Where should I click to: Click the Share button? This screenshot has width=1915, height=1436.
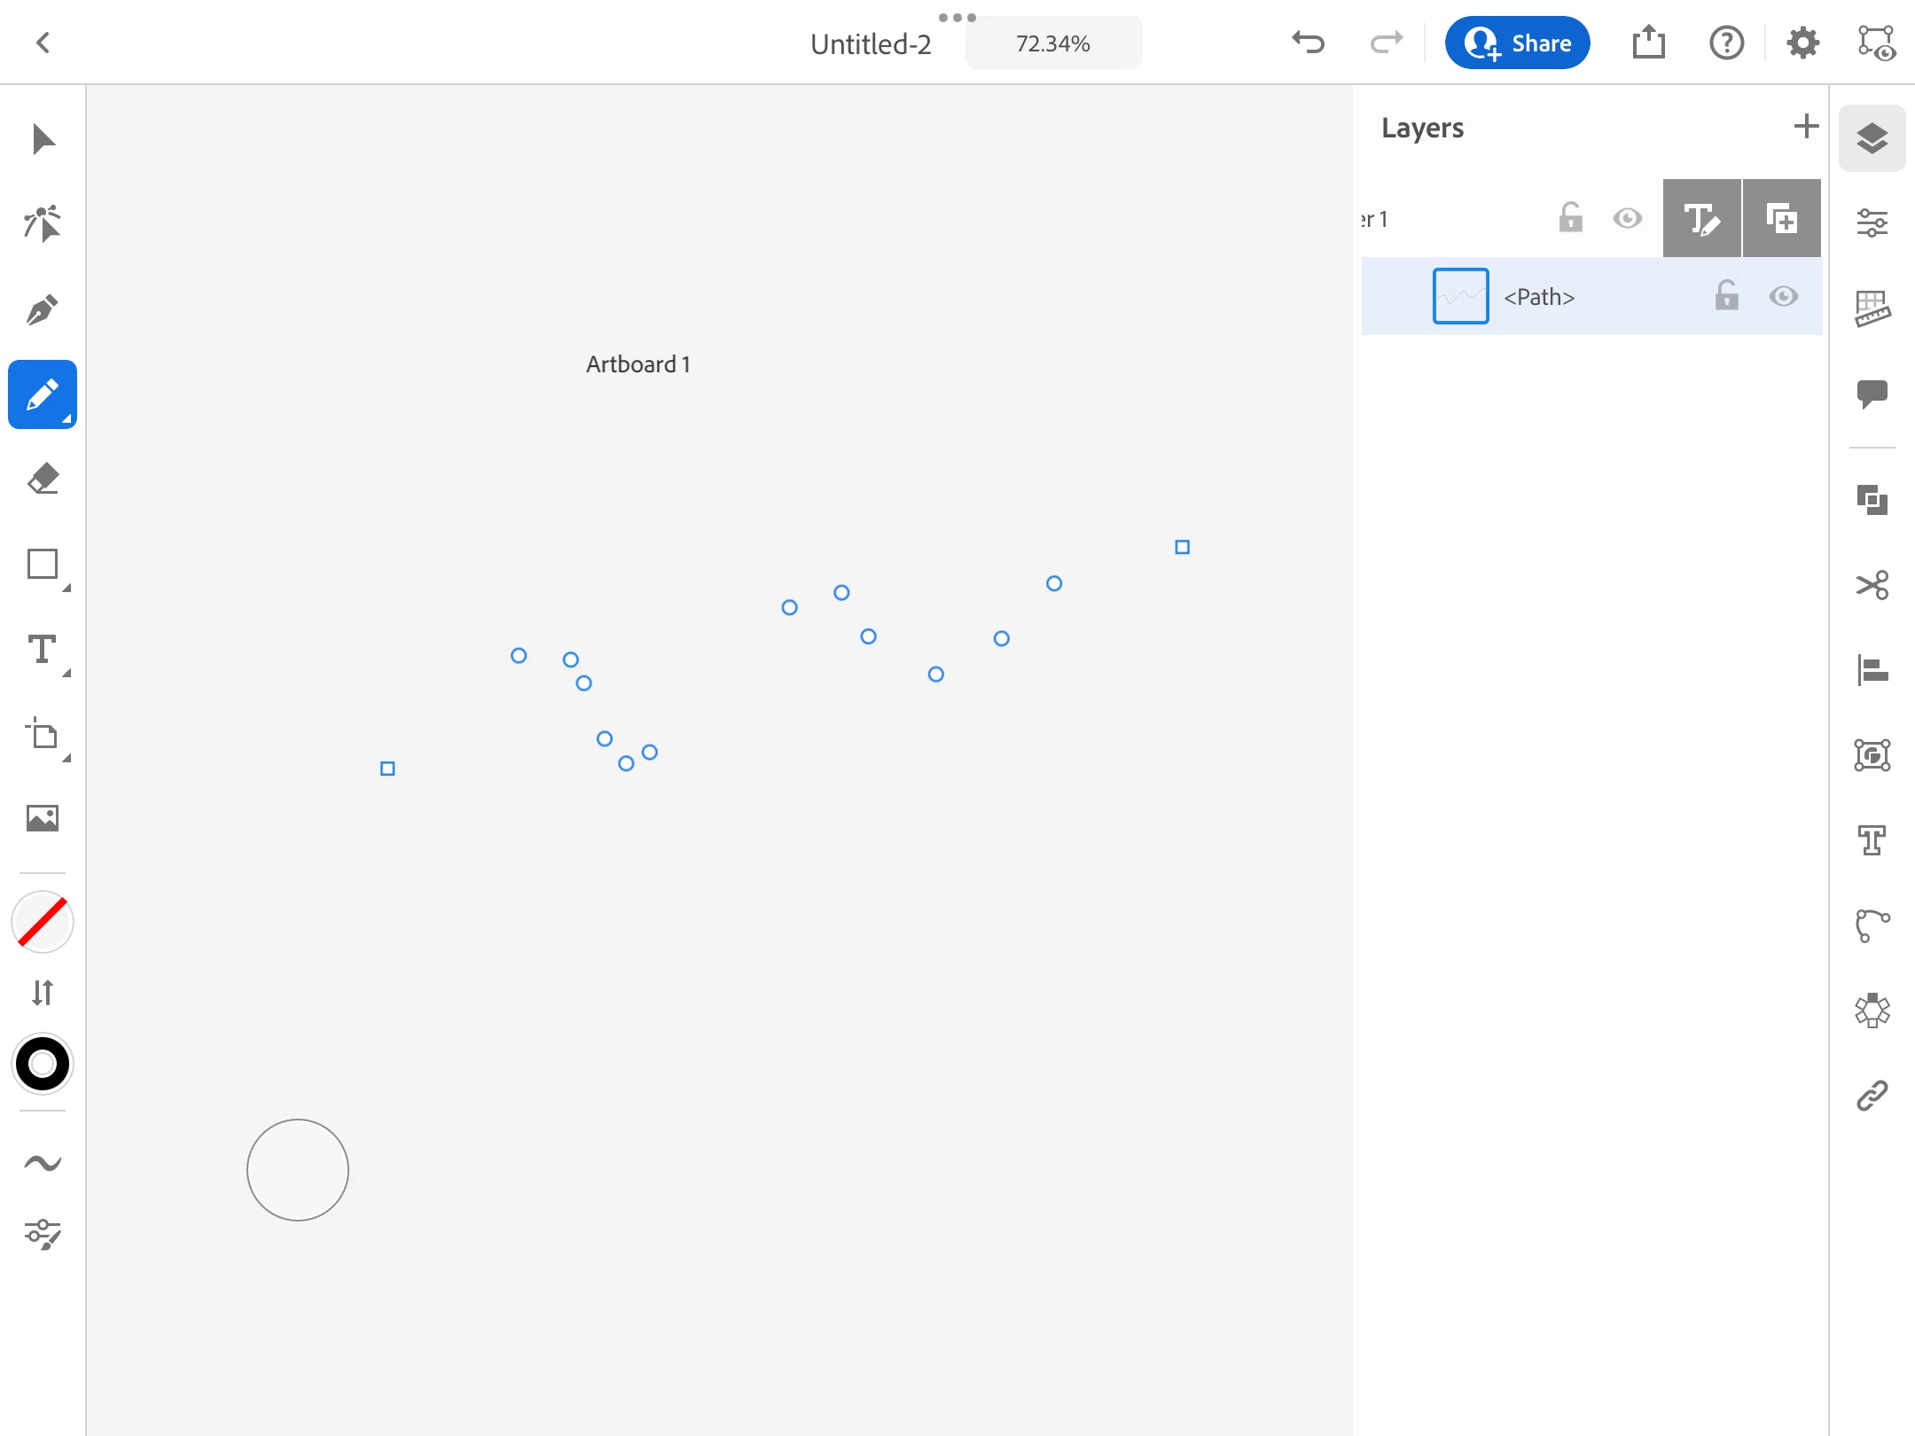click(1517, 43)
